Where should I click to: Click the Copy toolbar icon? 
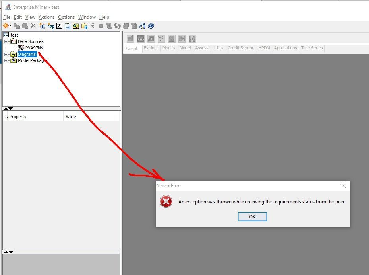point(17,26)
